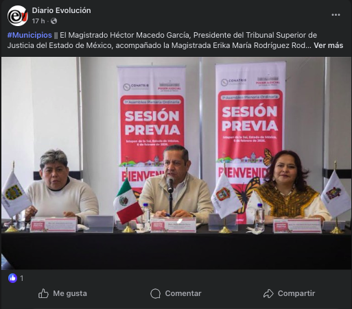Click the microphone in the photo
Image resolution: width=352 pixels, height=309 pixels.
pos(170,184)
